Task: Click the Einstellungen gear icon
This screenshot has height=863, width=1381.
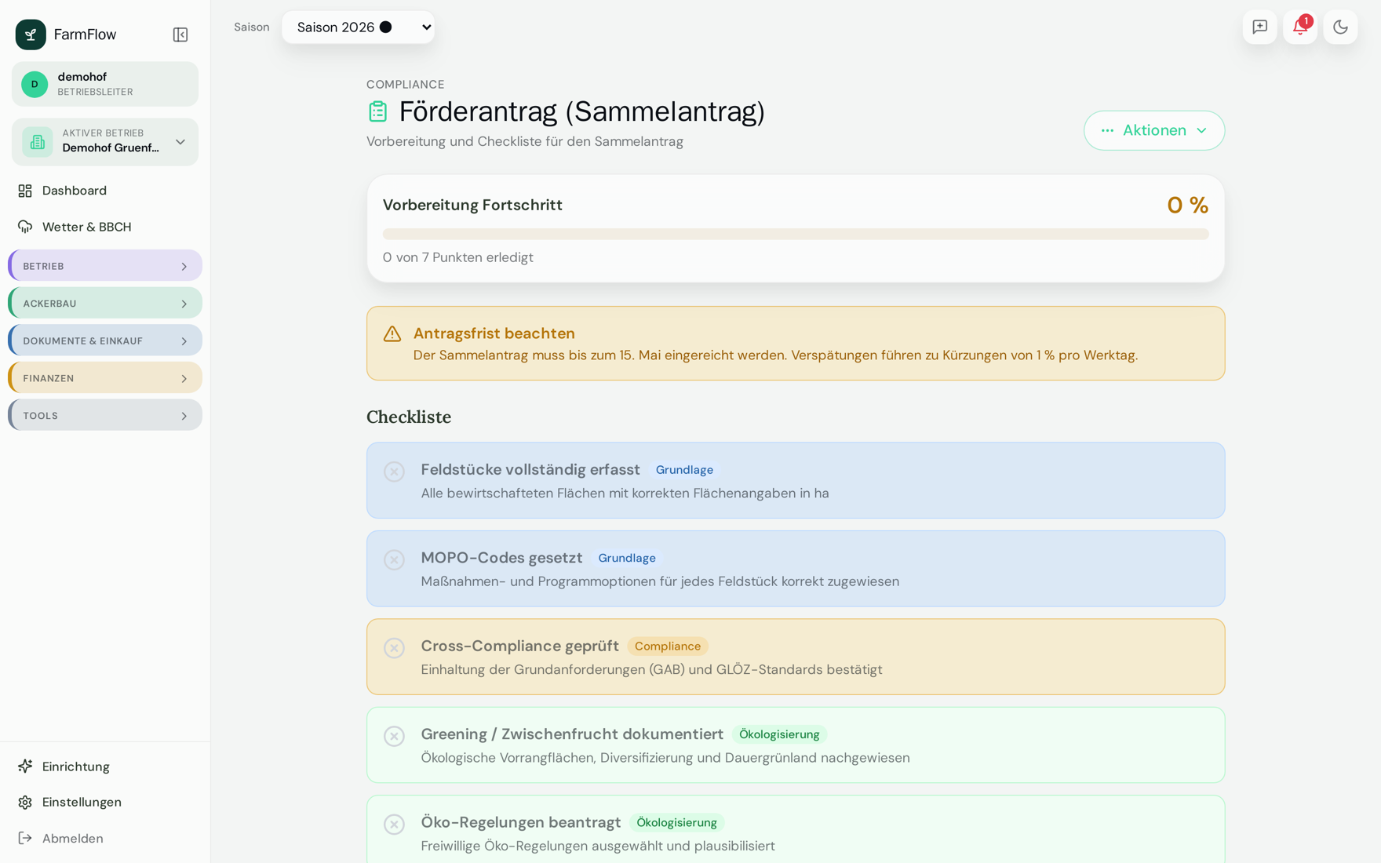Action: click(x=25, y=802)
